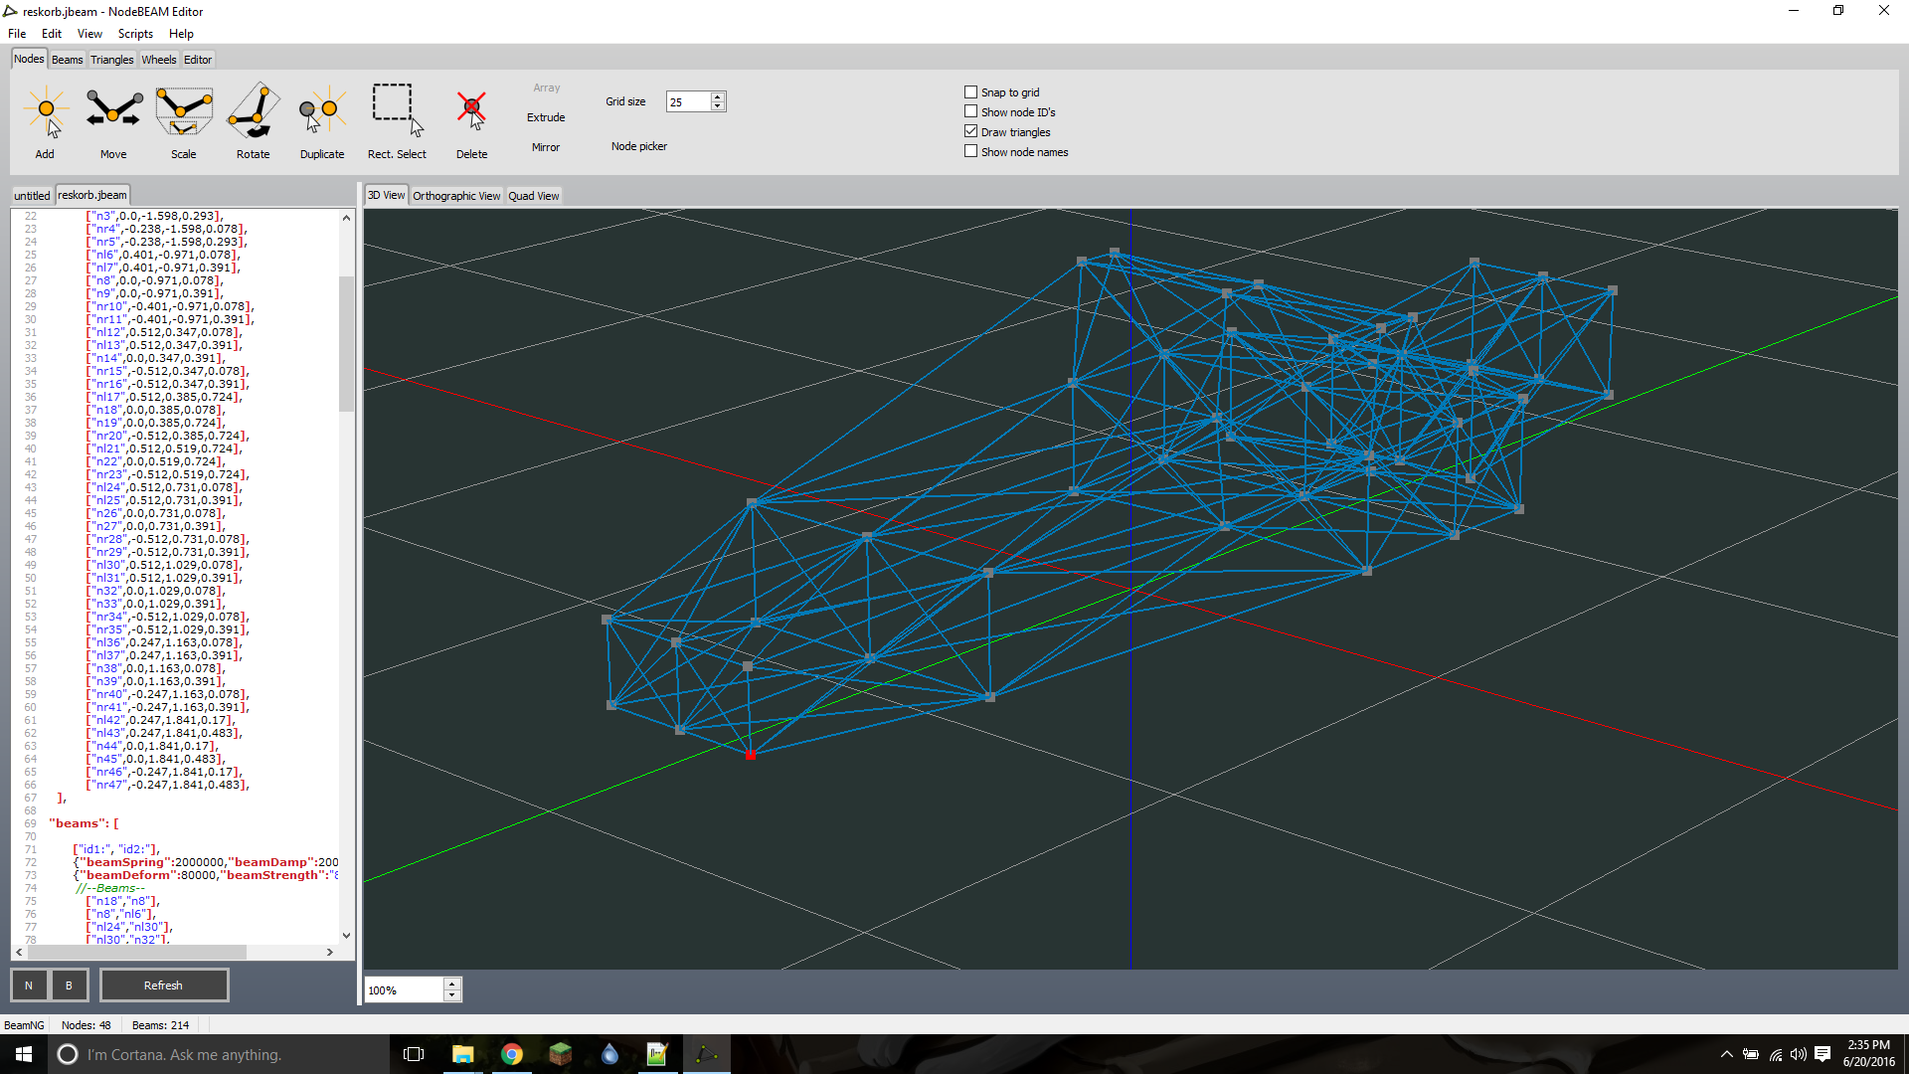Click the code editor scroll down arrow
The height and width of the screenshot is (1074, 1909).
(x=346, y=935)
